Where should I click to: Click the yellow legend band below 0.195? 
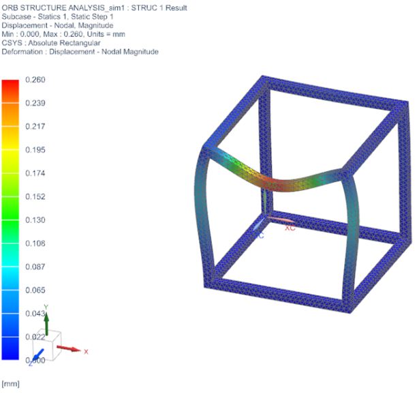click(10, 161)
